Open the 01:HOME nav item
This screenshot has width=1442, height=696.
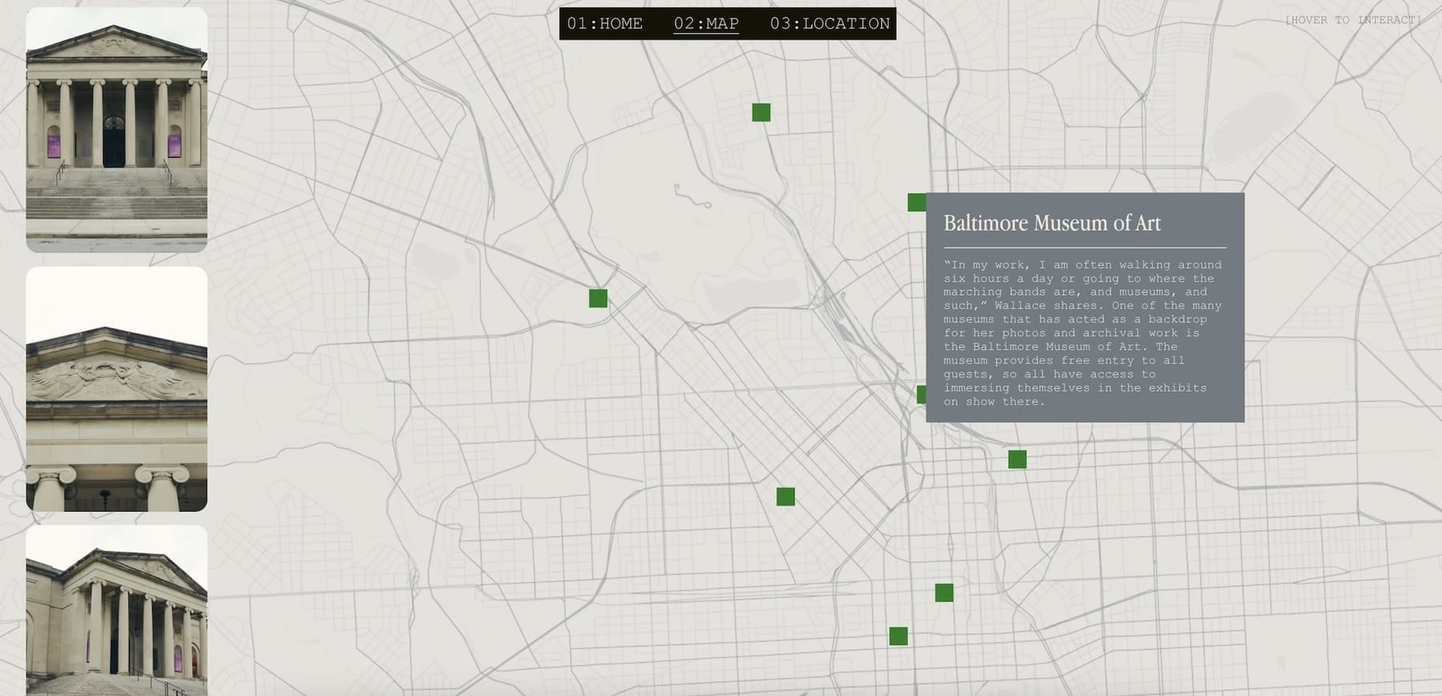(605, 24)
